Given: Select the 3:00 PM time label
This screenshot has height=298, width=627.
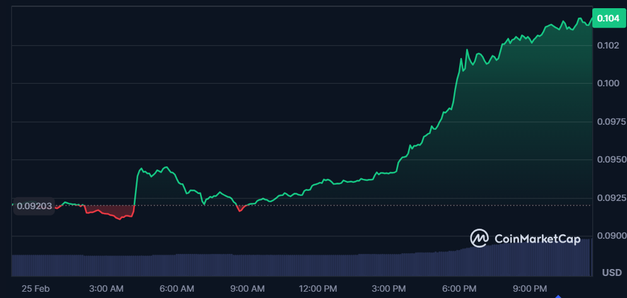Looking at the screenshot, I should pos(389,289).
